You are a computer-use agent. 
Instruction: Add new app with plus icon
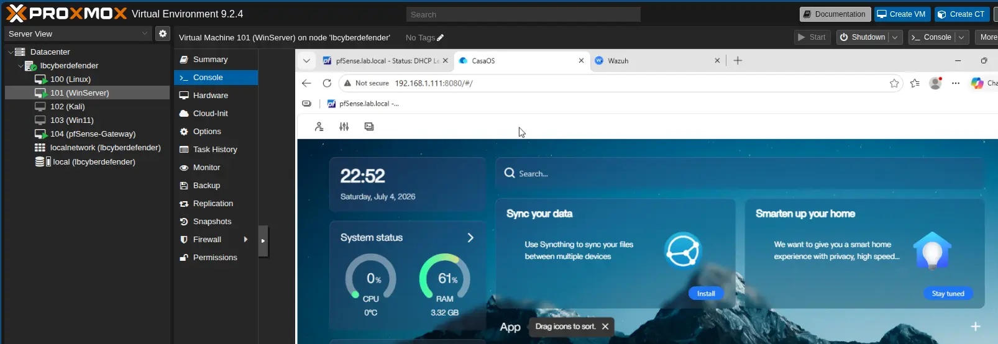976,327
